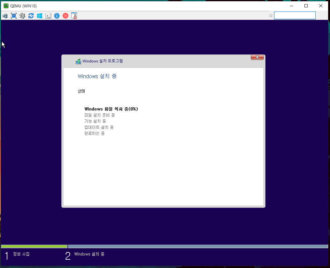Click the '기능 설치 중' step
Viewport: 330px width, 268px height.
(x=95, y=121)
